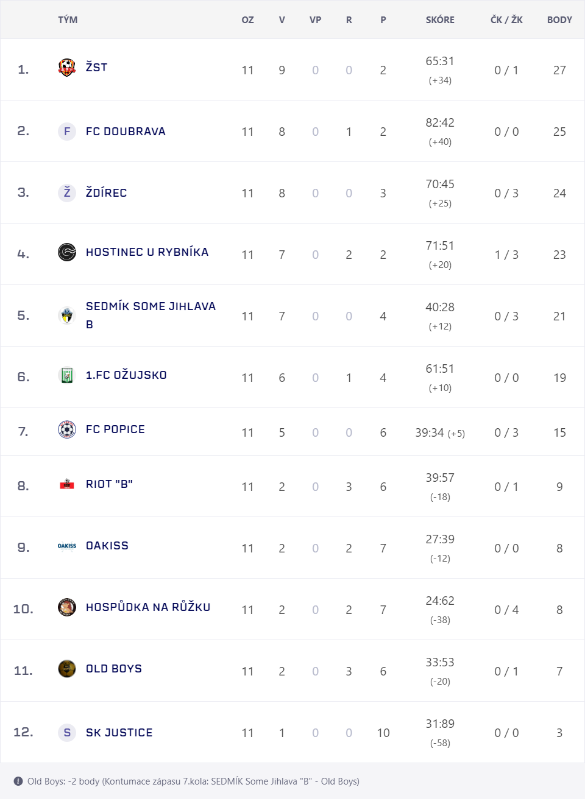
Task: Open the SK JUSTICE team page
Action: click(x=119, y=733)
